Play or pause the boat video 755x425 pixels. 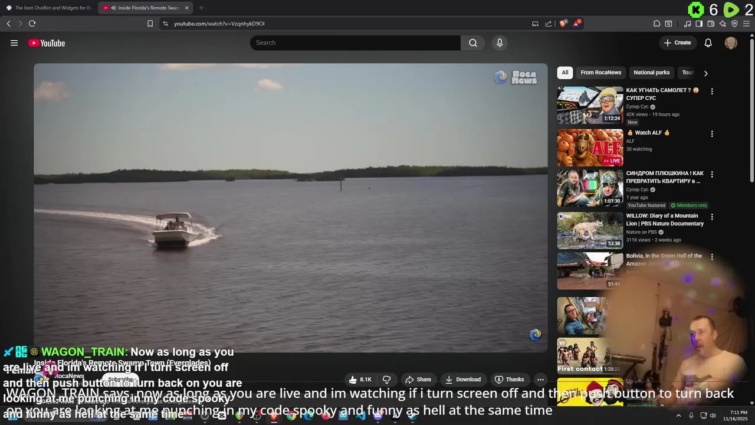[x=290, y=208]
